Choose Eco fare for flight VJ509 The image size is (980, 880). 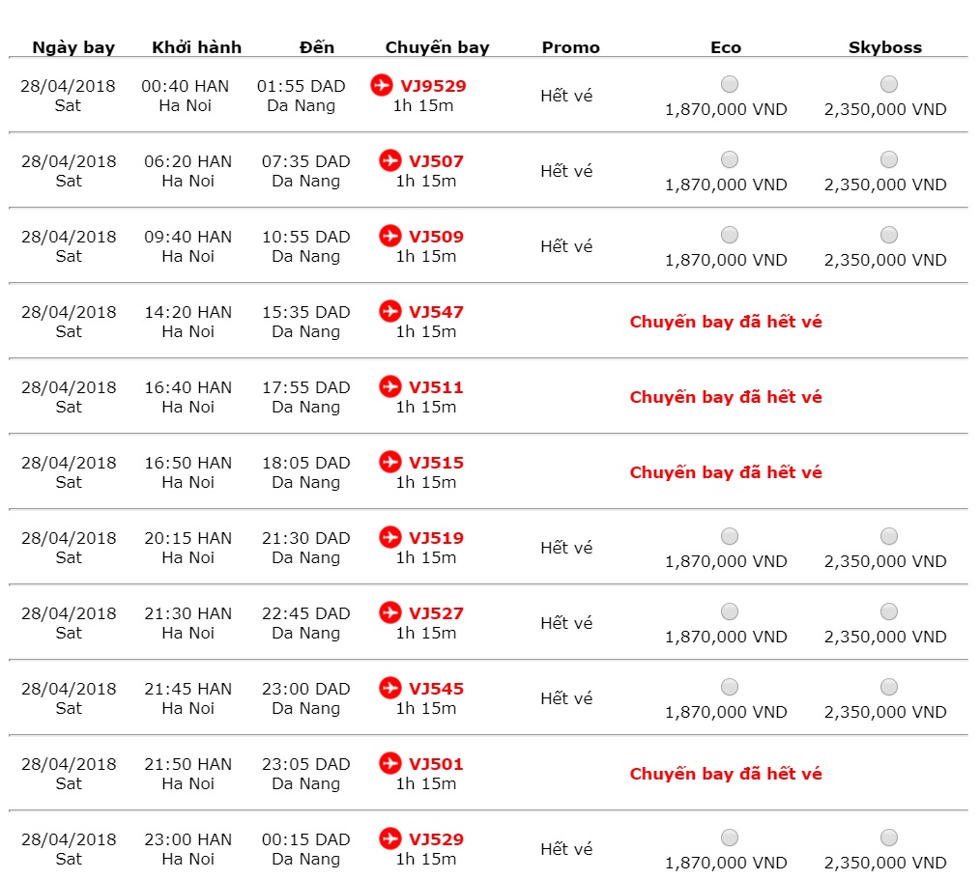pos(730,235)
